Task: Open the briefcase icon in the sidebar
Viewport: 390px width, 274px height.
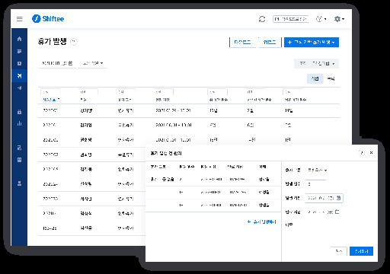Action: [19, 112]
